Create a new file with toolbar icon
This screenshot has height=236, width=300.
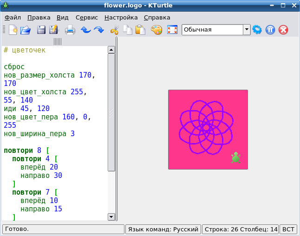pyautogui.click(x=13, y=30)
